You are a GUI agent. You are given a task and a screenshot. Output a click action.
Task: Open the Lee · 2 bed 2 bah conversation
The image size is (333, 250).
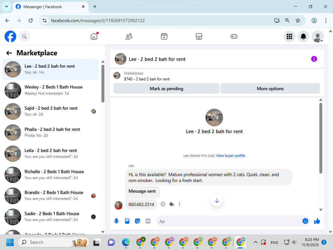pos(50,69)
